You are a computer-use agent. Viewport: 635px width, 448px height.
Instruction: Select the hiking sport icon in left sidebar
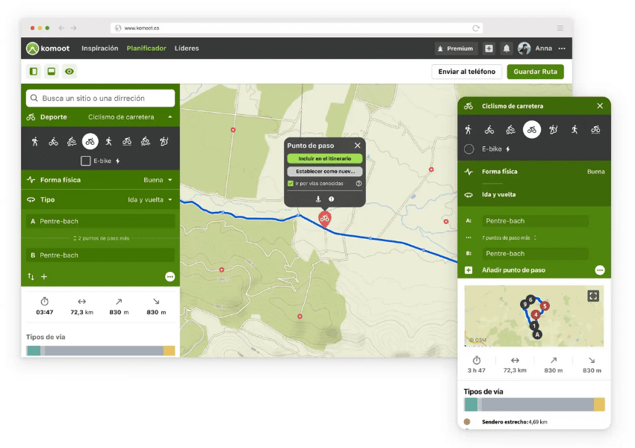pos(35,141)
